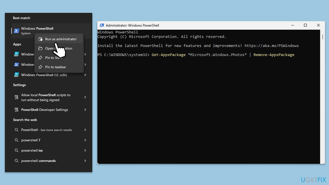The height and width of the screenshot is (185, 329).
Task: Open the Windows PowerShell best match result
Action: point(51,31)
